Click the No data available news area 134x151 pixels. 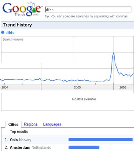[x=84, y=99]
